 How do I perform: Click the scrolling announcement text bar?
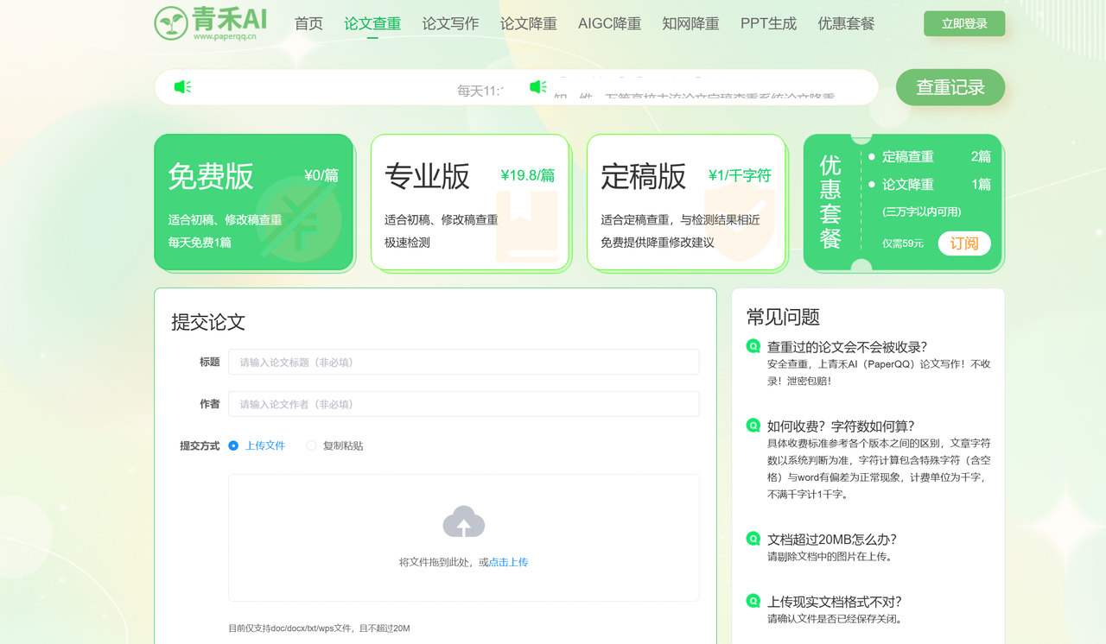[x=517, y=87]
